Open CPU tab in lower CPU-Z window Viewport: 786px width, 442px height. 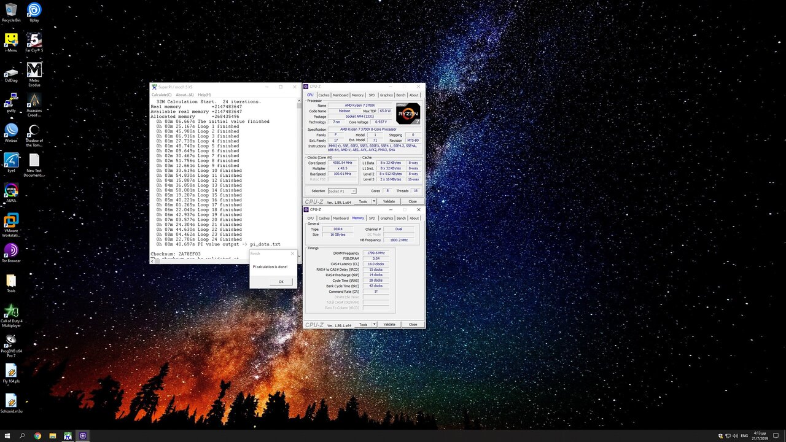pos(310,218)
